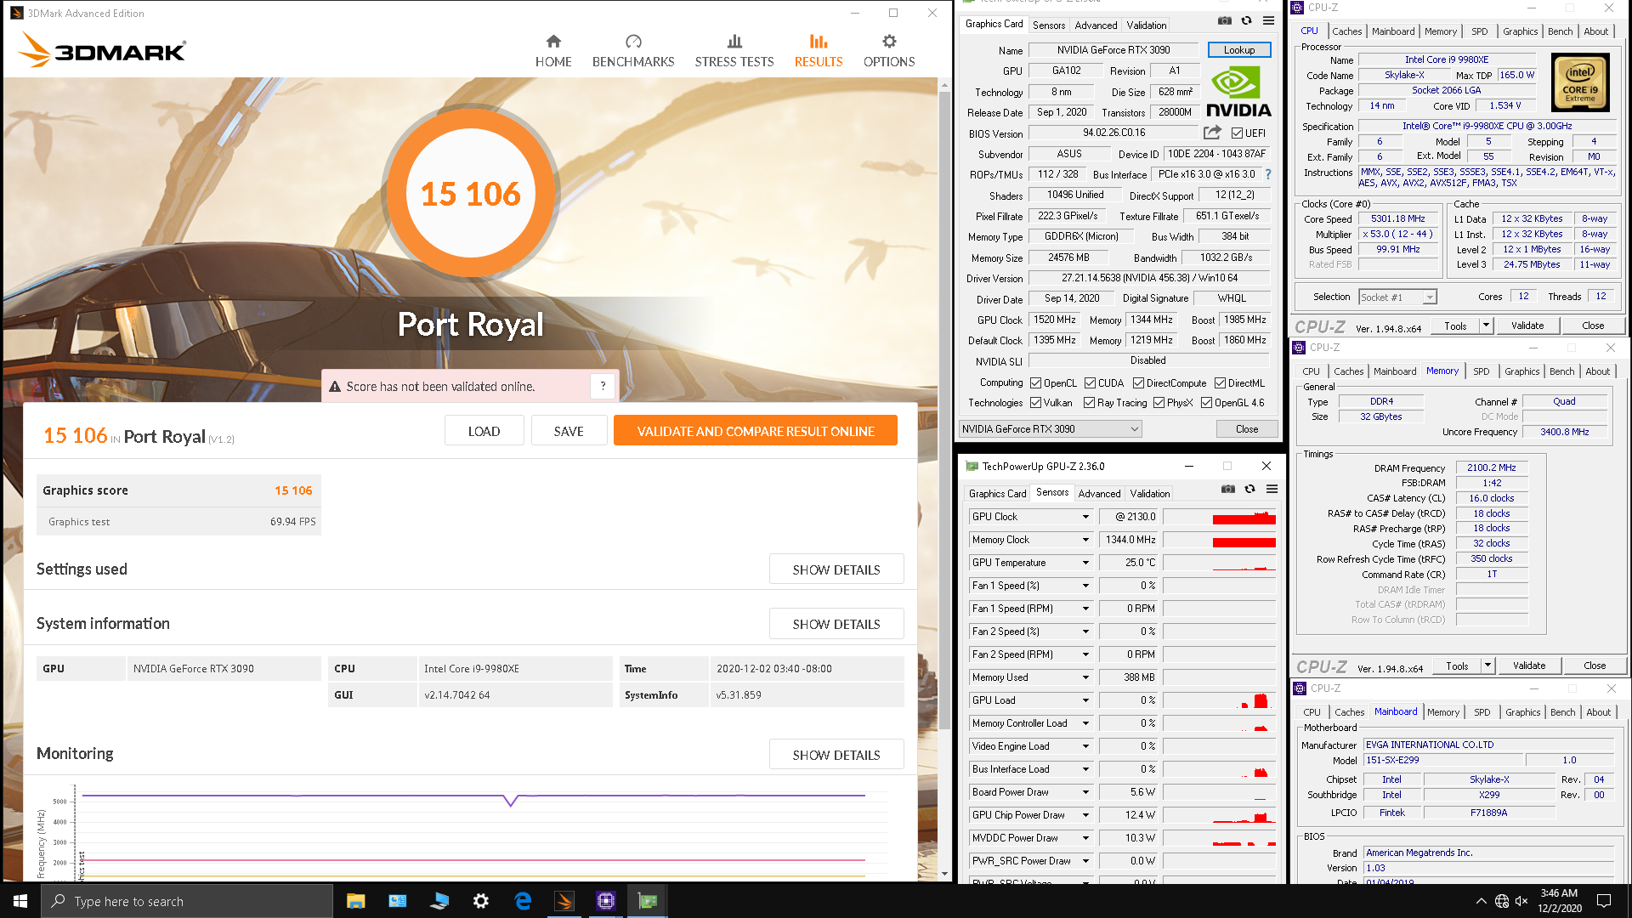Open GPU selection dropdown NVIDIA GeForce RTX 3090
Screen dimensions: 1632x918
tap(1051, 429)
